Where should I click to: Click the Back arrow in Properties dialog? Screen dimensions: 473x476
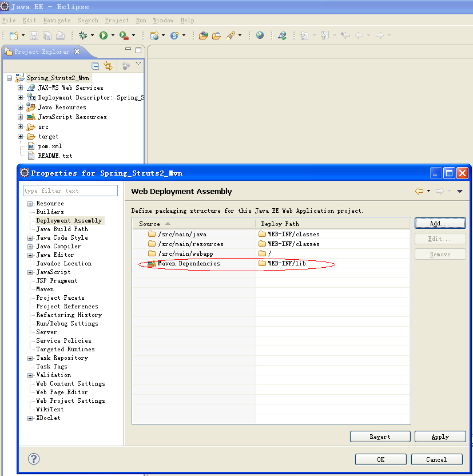[x=419, y=191]
